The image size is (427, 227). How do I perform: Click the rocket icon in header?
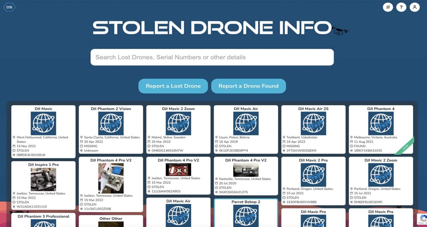[x=388, y=7]
